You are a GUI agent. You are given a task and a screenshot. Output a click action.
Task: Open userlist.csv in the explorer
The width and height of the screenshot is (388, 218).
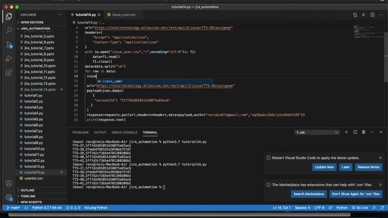(x=34, y=178)
